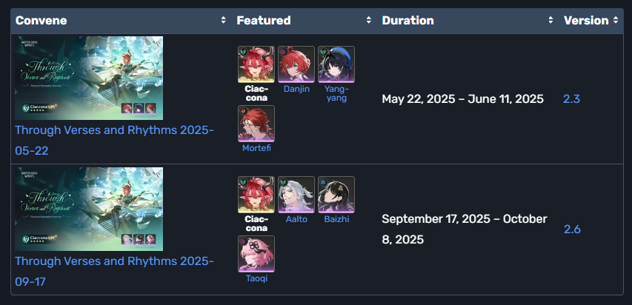Image resolution: width=632 pixels, height=305 pixels.
Task: Sort the table by the Version column
Action: [x=616, y=20]
